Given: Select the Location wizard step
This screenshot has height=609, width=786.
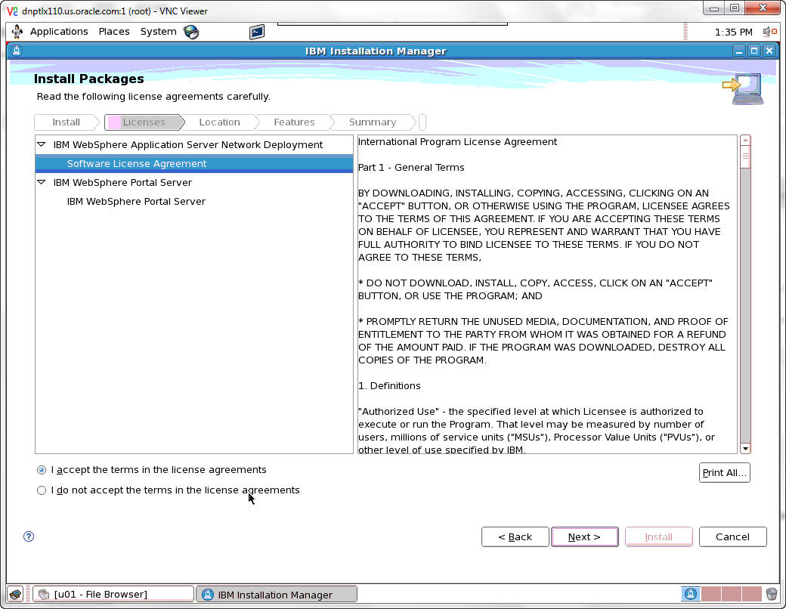Looking at the screenshot, I should [x=219, y=122].
